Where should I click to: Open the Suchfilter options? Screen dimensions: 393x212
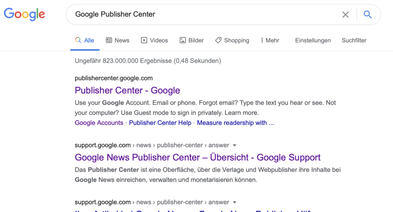pos(354,40)
